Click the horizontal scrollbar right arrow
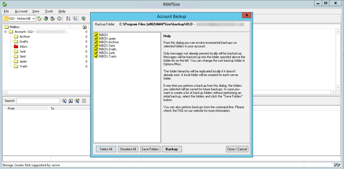 coord(333,92)
